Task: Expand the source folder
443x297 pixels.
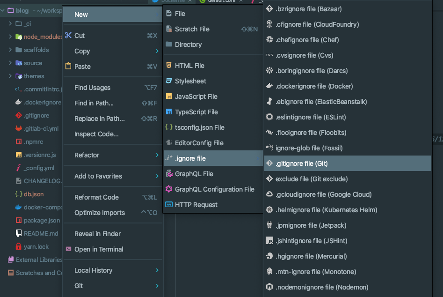Action: click(10, 63)
